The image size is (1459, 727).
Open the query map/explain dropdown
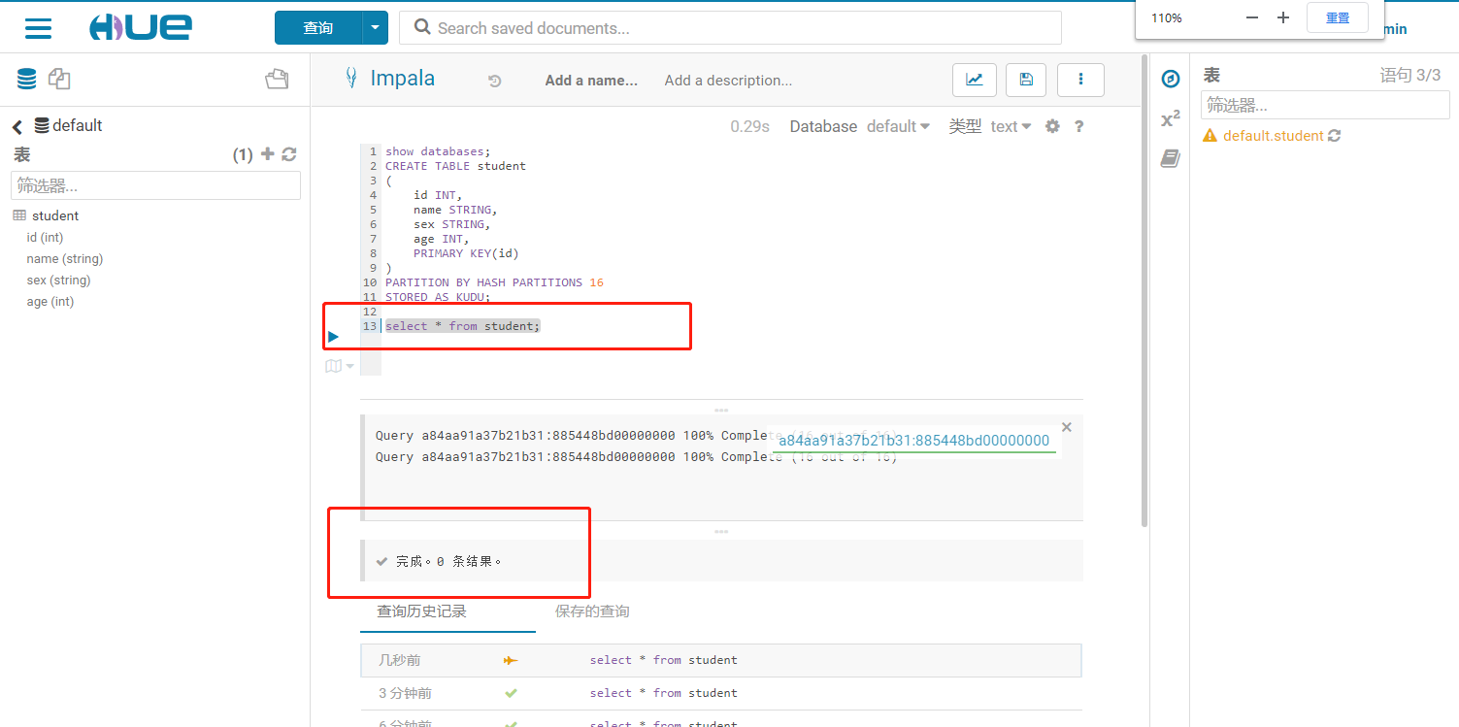click(340, 366)
